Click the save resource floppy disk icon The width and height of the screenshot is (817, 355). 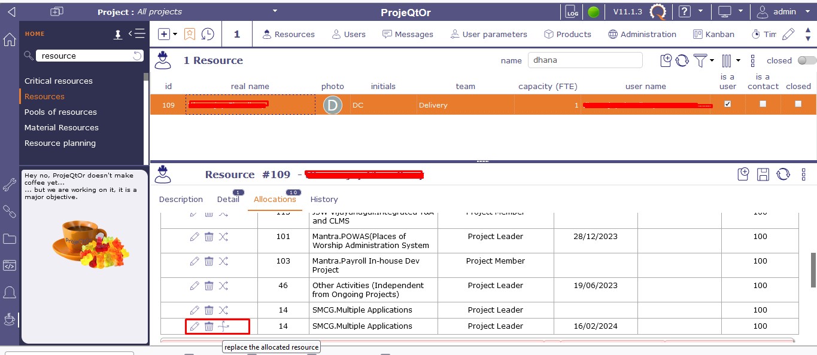click(763, 175)
